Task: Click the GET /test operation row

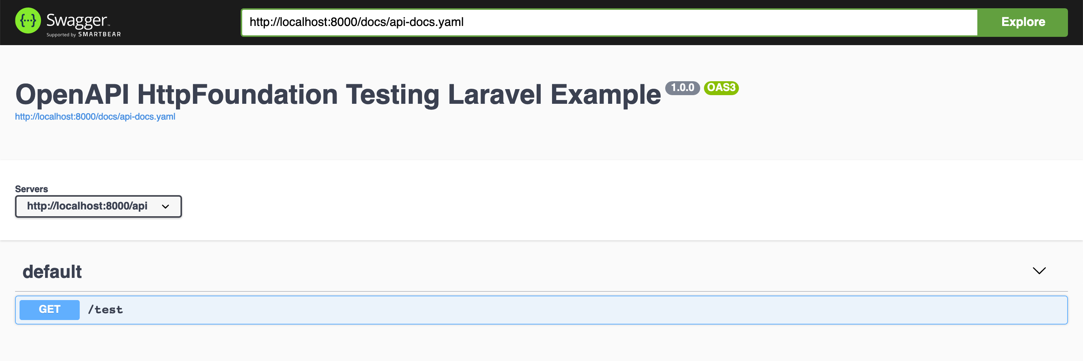Action: 505,310
